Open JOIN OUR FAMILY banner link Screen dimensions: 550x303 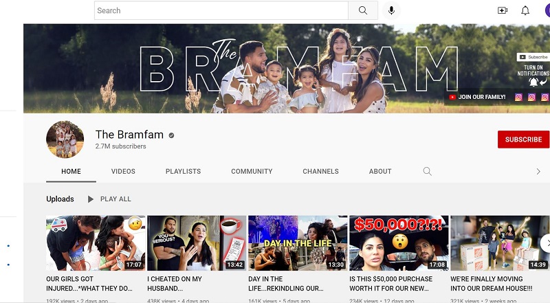point(477,97)
